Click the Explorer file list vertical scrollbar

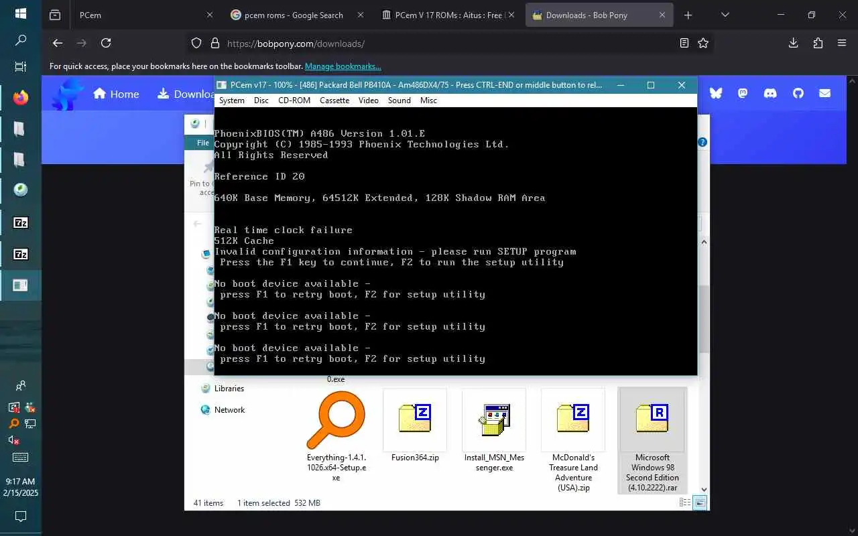point(704,318)
